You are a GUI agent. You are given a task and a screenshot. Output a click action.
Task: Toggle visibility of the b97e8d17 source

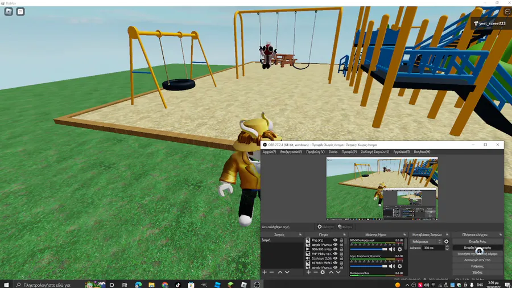pyautogui.click(x=335, y=263)
